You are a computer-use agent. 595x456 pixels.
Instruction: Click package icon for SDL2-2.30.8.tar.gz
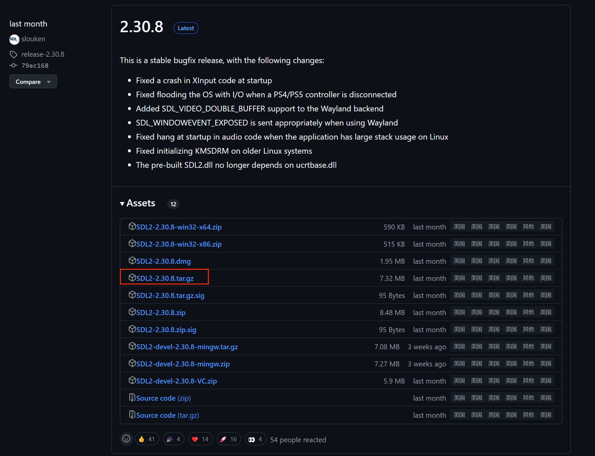(132, 278)
